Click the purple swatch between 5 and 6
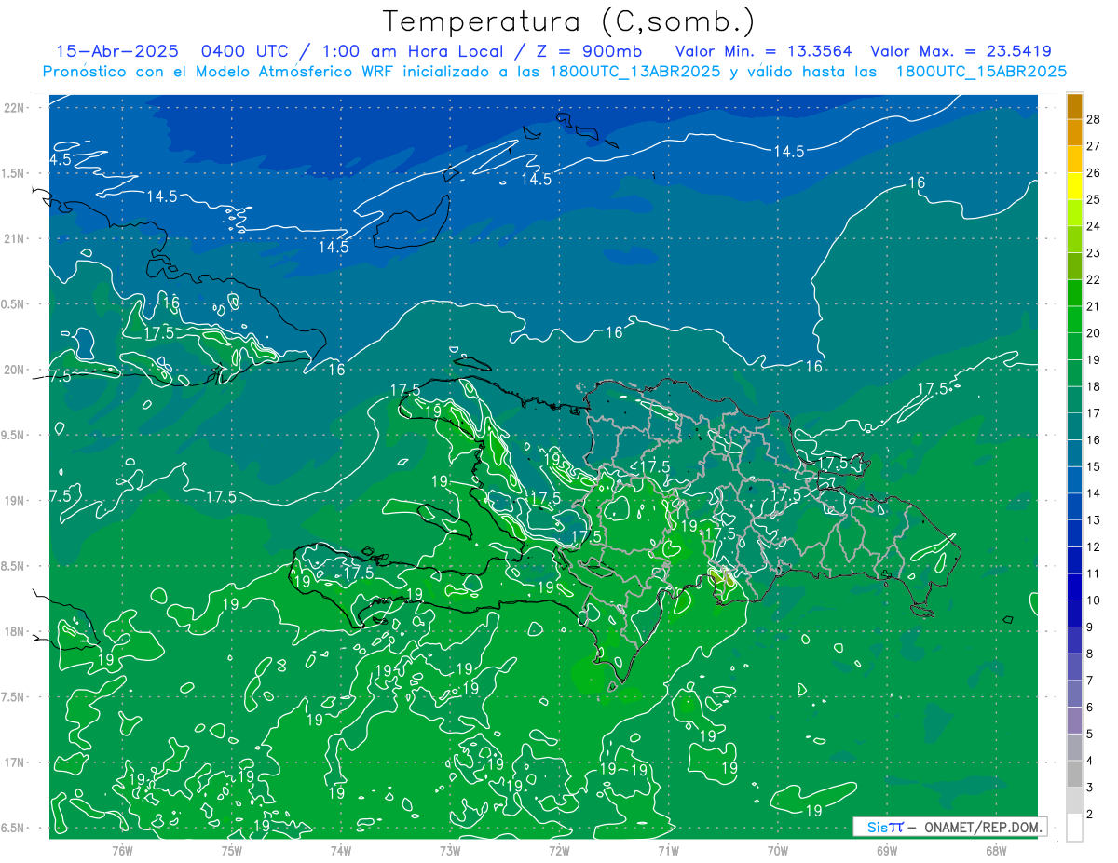 tap(1074, 721)
